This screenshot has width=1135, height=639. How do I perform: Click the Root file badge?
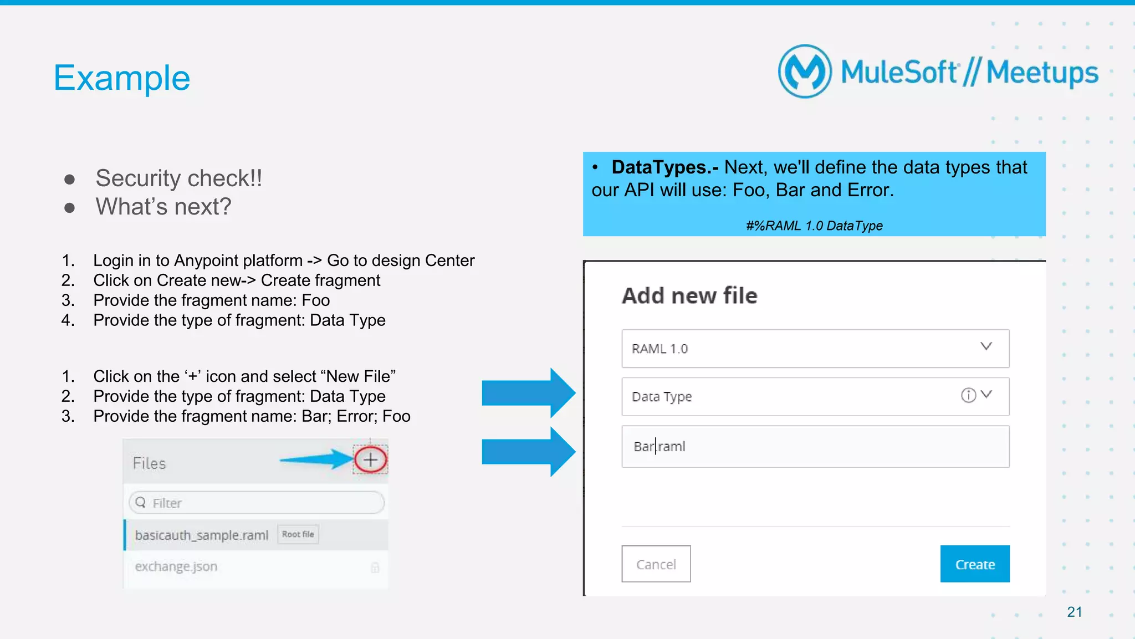(x=298, y=534)
